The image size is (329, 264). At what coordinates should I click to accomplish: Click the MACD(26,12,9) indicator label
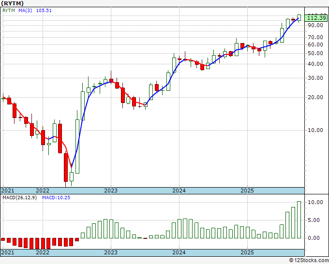pos(19,198)
